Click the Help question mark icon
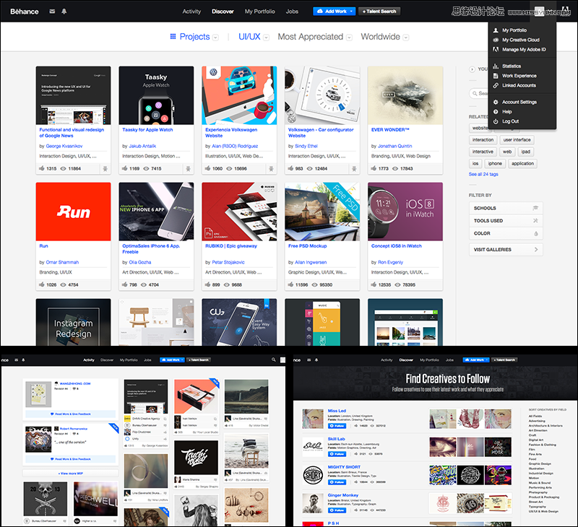The width and height of the screenshot is (578, 527). (x=496, y=112)
